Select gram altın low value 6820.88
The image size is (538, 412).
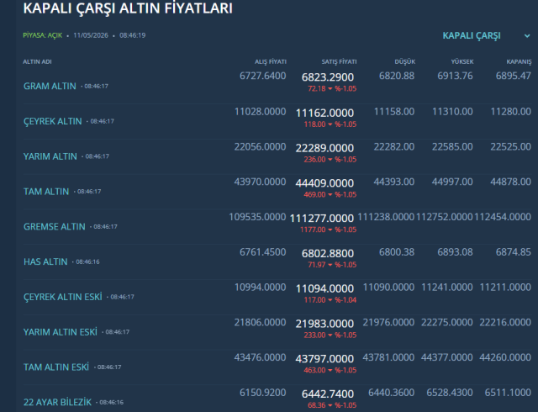pyautogui.click(x=397, y=76)
